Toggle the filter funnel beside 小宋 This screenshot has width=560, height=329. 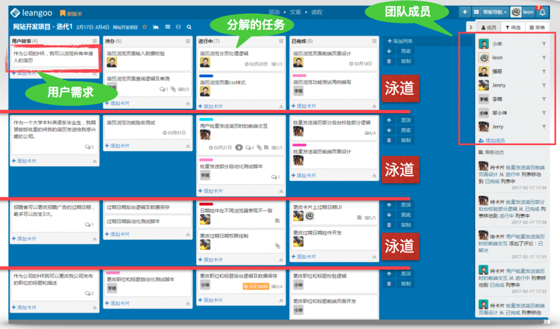545,44
